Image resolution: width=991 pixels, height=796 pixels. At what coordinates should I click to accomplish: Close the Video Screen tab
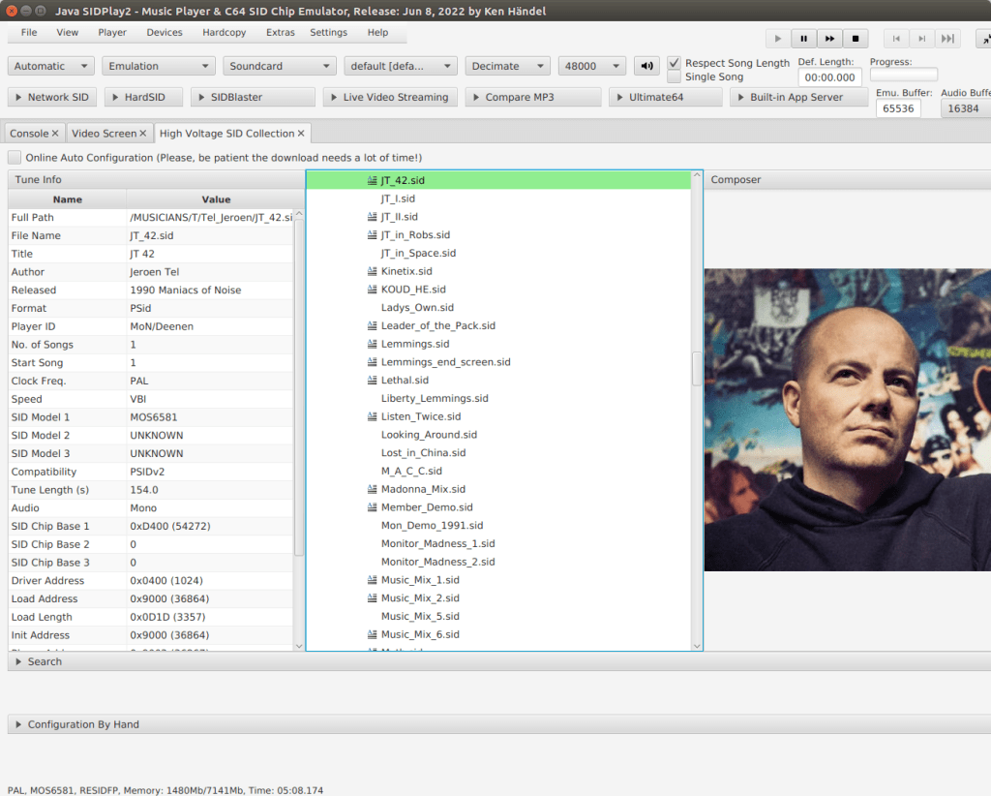(143, 134)
